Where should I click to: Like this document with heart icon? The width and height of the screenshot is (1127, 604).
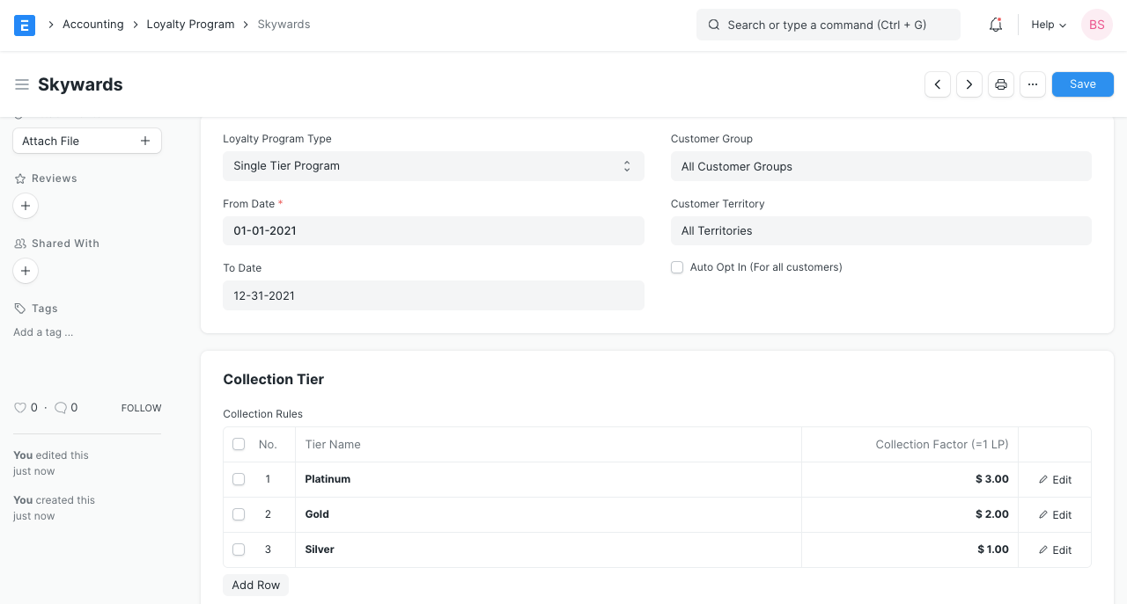point(20,408)
